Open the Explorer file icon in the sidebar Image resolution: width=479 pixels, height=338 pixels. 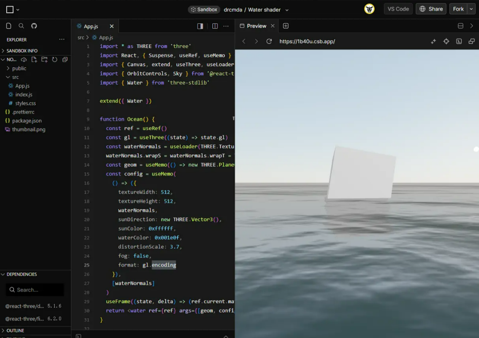pyautogui.click(x=8, y=26)
